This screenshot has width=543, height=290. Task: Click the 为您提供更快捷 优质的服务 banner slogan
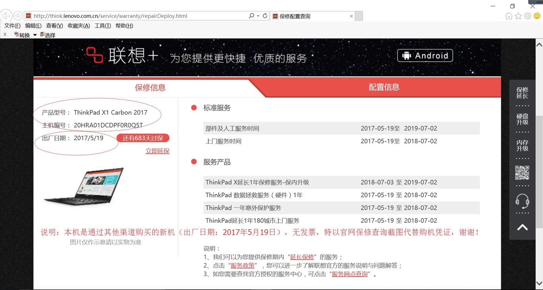pos(239,58)
